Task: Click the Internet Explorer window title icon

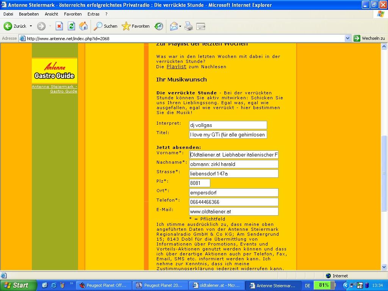Action: [x=4, y=5]
